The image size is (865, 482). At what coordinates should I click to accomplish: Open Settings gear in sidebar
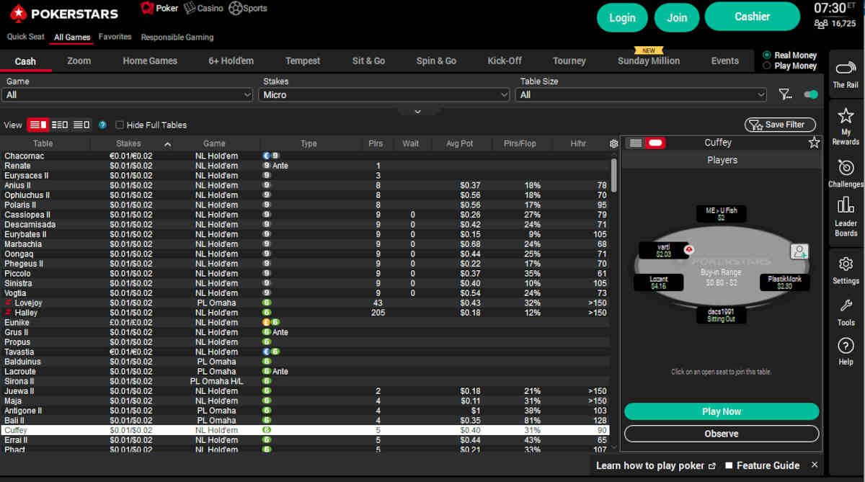[x=846, y=264]
